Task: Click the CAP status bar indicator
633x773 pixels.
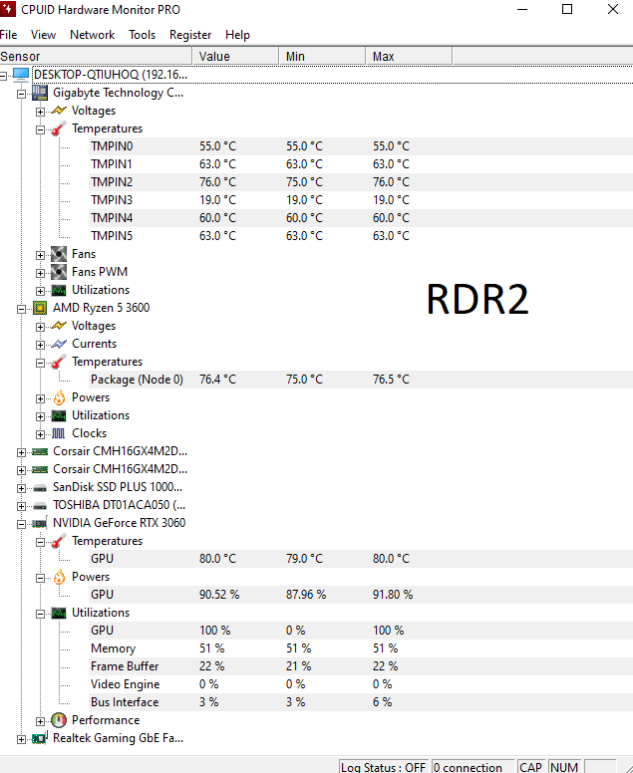Action: coord(531,767)
